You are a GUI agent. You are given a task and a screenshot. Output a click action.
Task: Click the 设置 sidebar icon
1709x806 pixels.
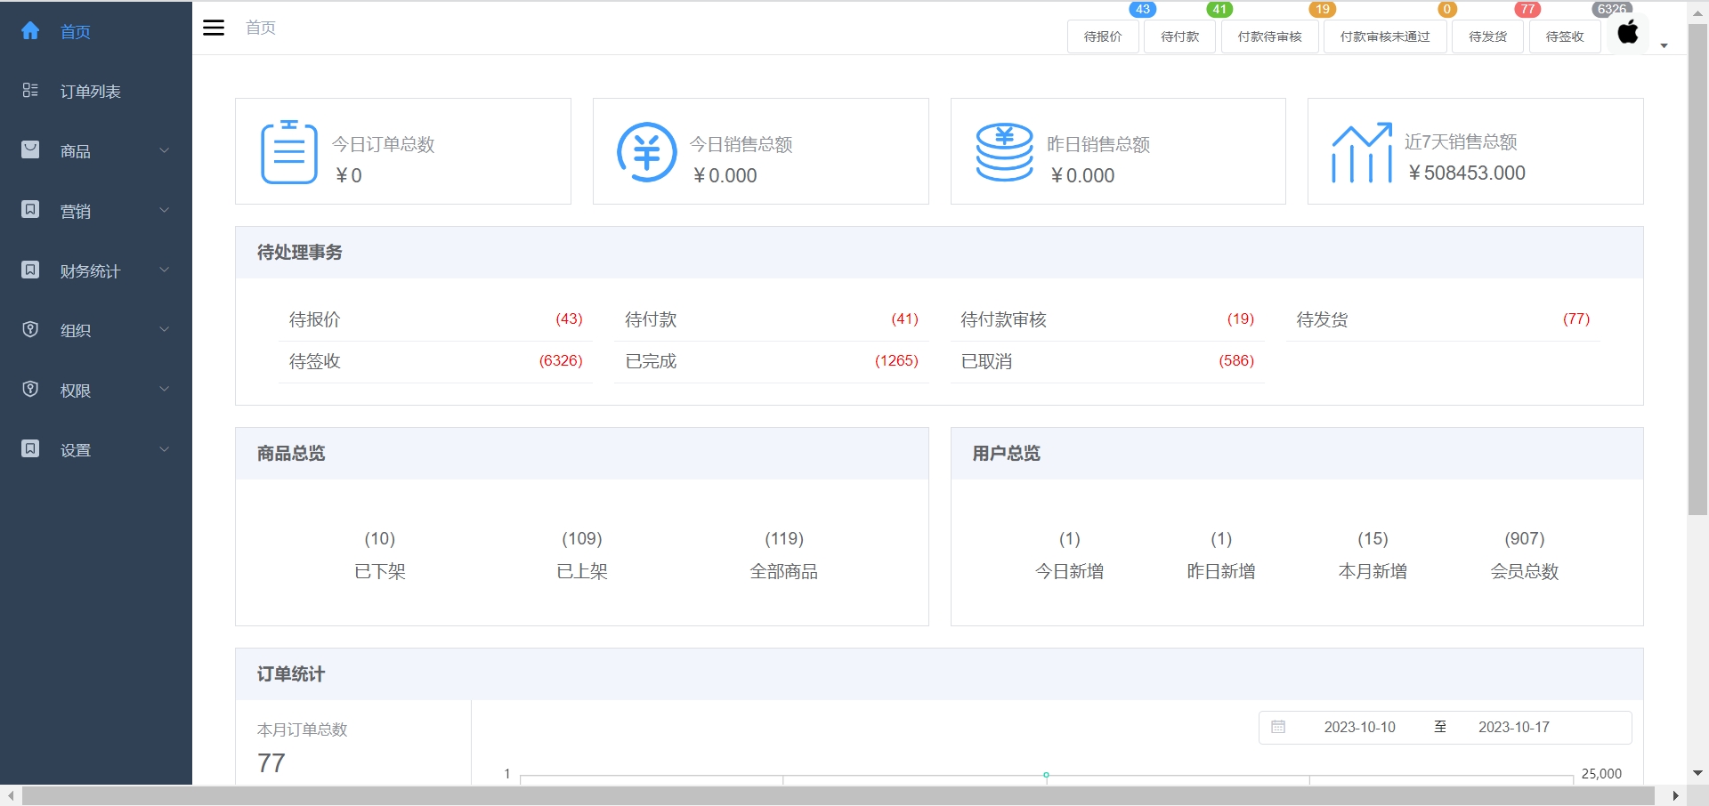click(x=30, y=448)
